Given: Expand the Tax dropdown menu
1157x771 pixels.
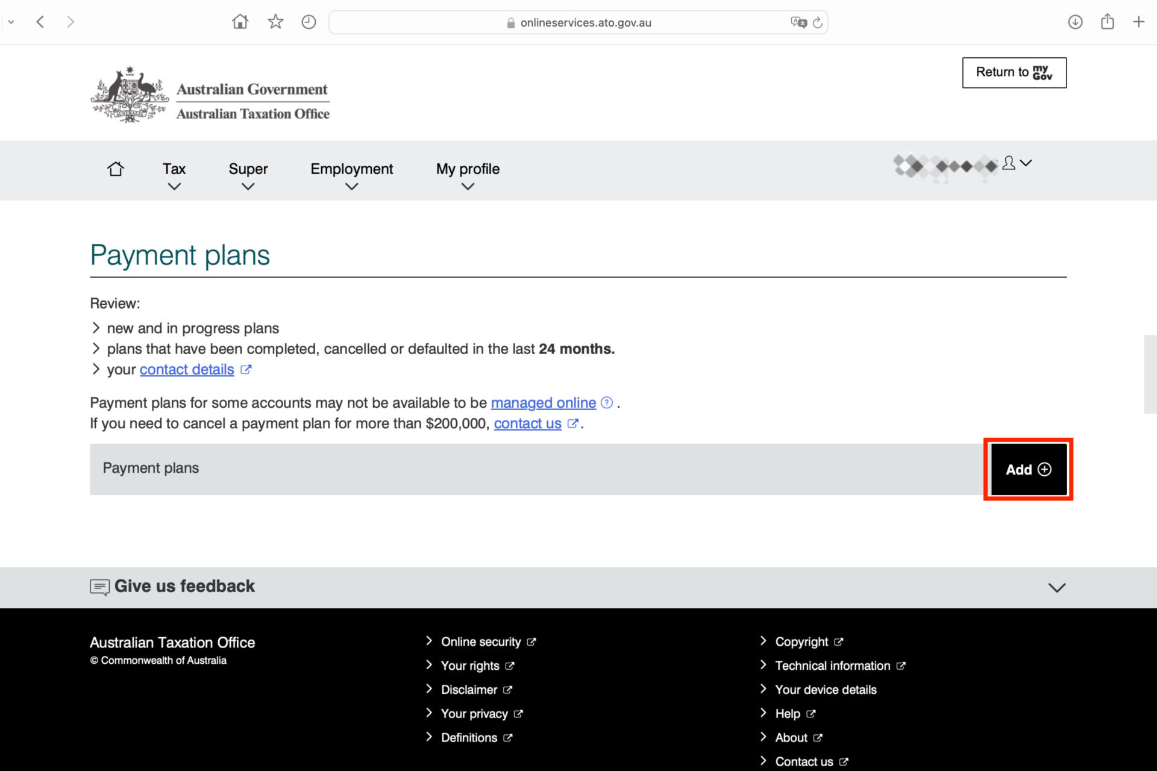Looking at the screenshot, I should point(174,175).
